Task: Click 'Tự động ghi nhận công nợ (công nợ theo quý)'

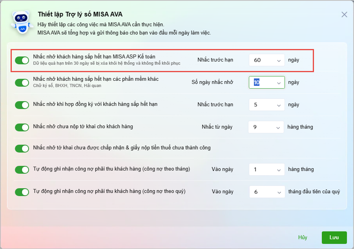Action: tap(109, 191)
